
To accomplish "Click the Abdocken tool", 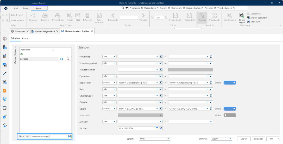I will pyautogui.click(x=253, y=22).
